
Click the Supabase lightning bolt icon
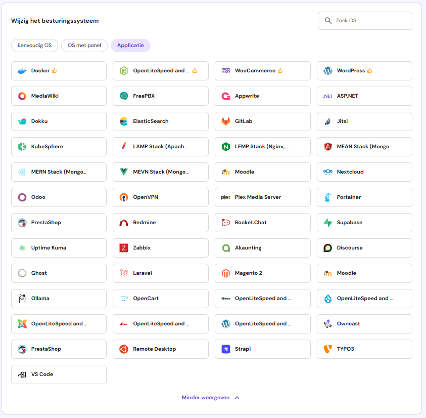[328, 223]
